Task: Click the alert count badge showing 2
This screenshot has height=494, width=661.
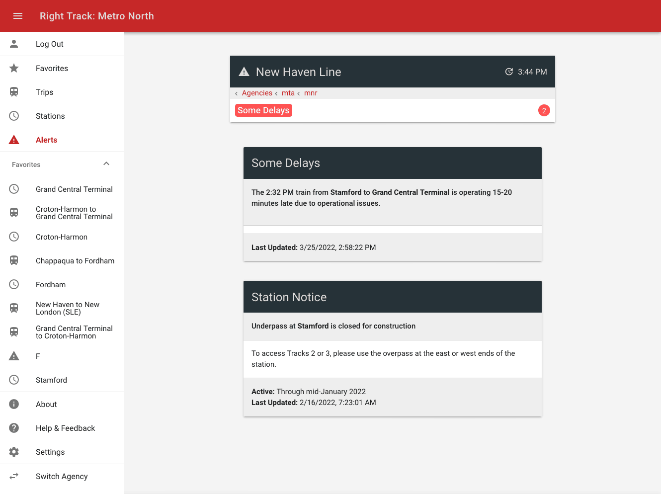Action: (x=544, y=110)
